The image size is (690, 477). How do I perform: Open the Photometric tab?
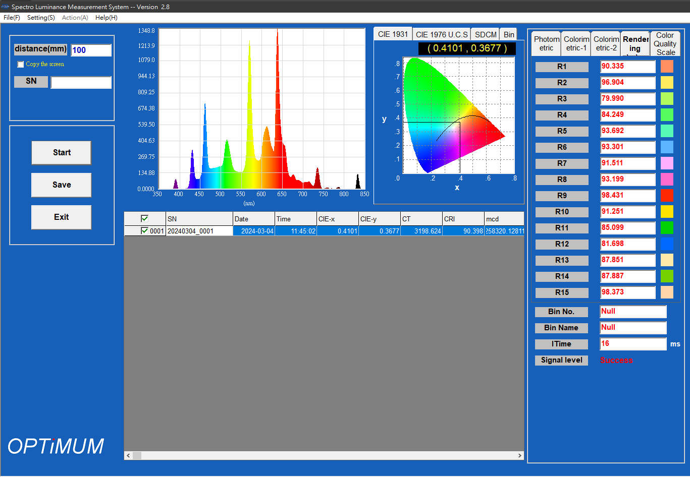(547, 44)
